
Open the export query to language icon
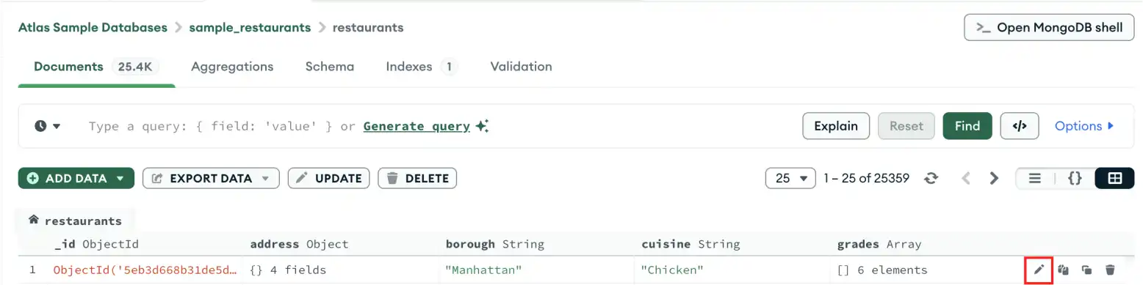click(x=1019, y=126)
